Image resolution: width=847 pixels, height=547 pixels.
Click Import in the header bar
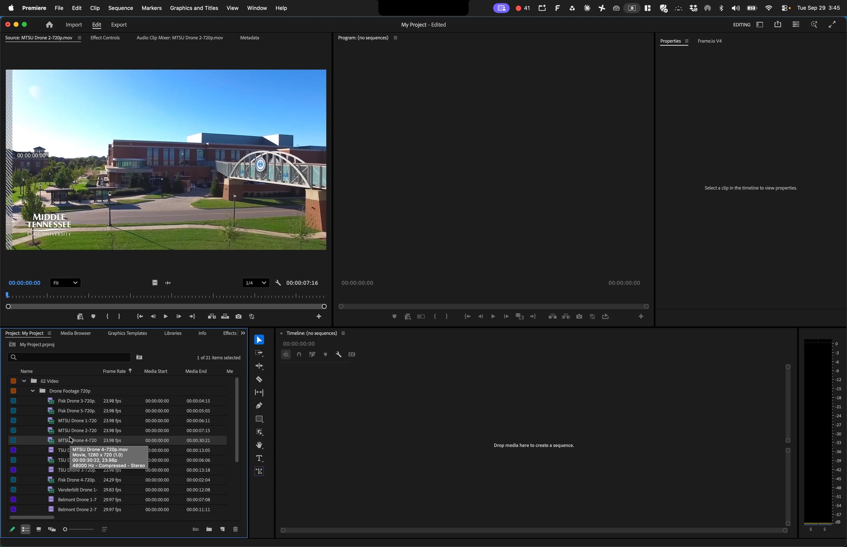[74, 25]
